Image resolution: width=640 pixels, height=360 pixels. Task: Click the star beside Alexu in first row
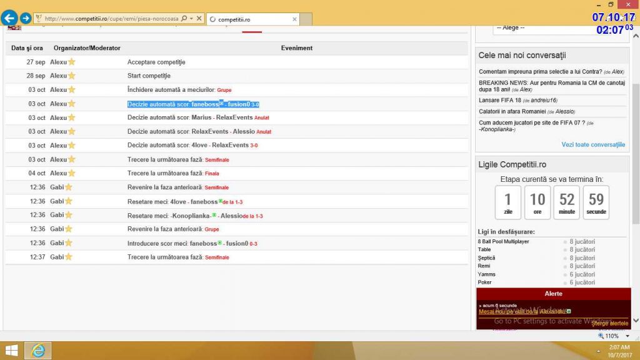click(71, 62)
